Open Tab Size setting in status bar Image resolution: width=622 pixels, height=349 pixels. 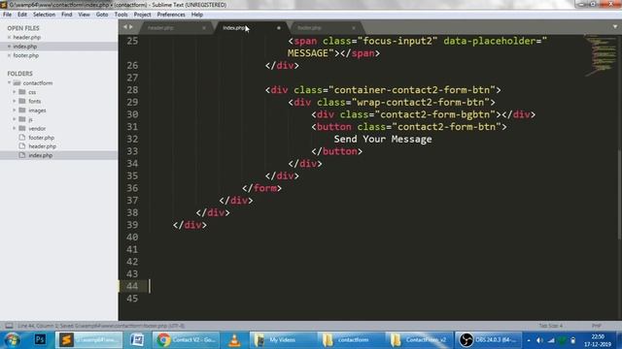551,326
